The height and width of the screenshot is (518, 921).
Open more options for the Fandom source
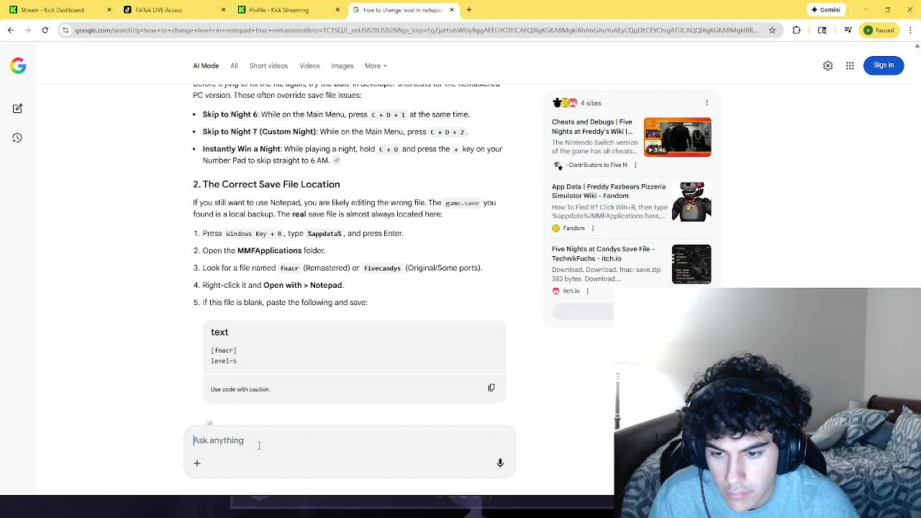pyautogui.click(x=592, y=229)
